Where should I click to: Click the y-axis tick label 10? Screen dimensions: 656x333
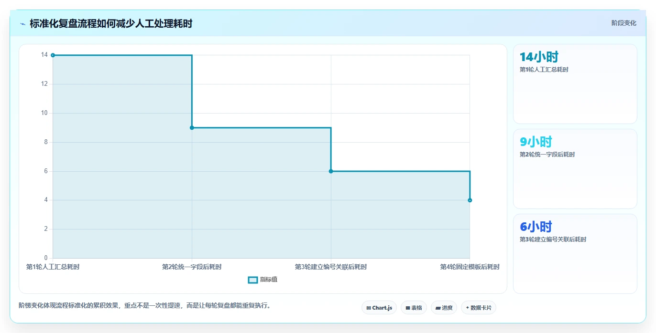44,113
